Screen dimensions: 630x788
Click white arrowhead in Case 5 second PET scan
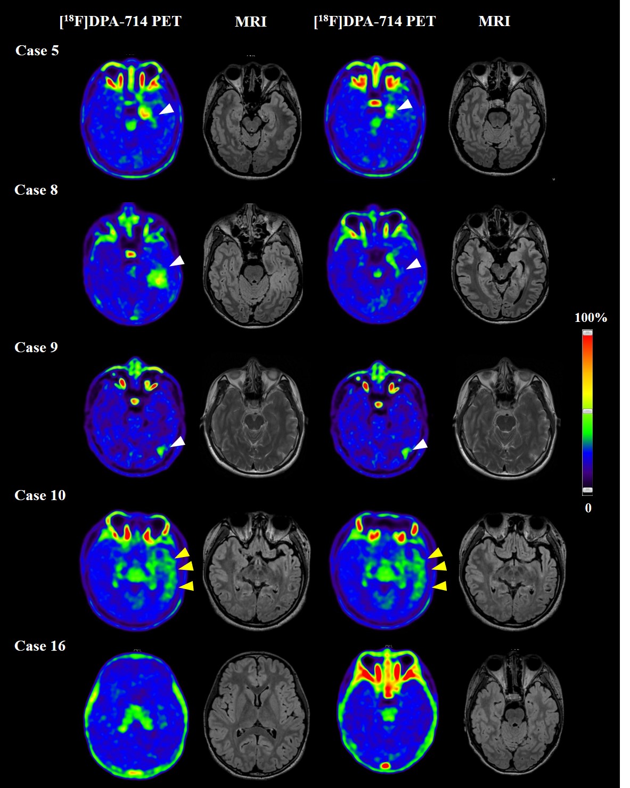pos(405,105)
